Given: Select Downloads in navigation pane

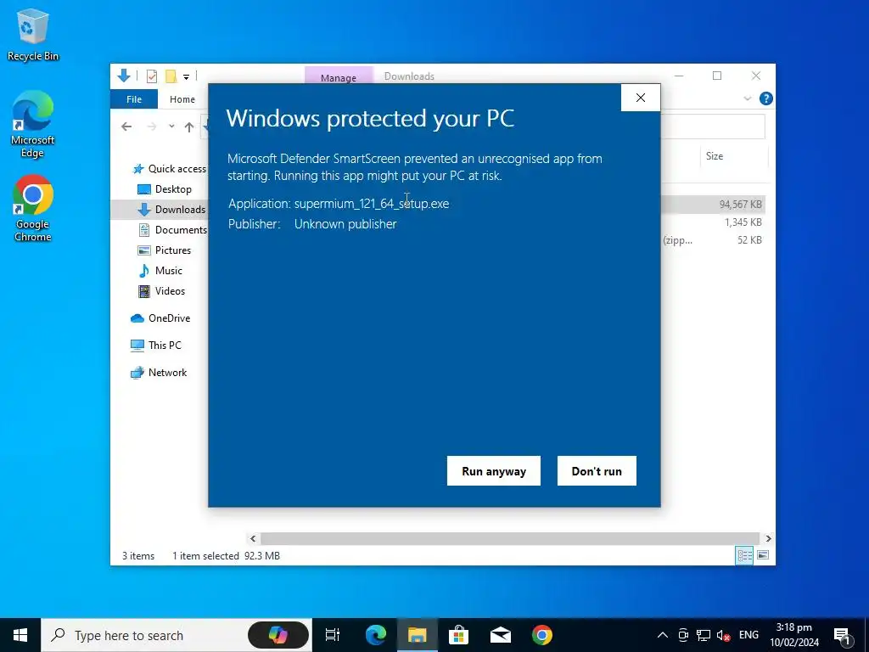Looking at the screenshot, I should point(171,209).
